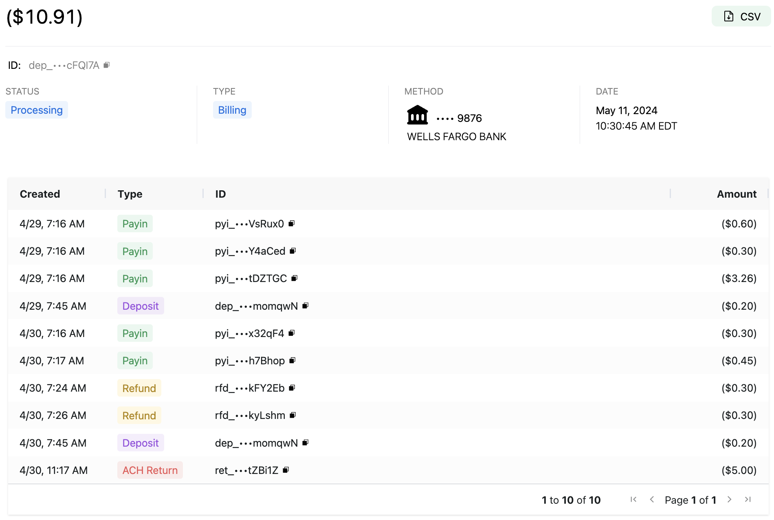
Task: Click the ACH Return type tag
Action: pos(150,470)
